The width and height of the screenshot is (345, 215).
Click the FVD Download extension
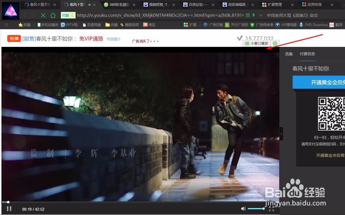click(313, 25)
